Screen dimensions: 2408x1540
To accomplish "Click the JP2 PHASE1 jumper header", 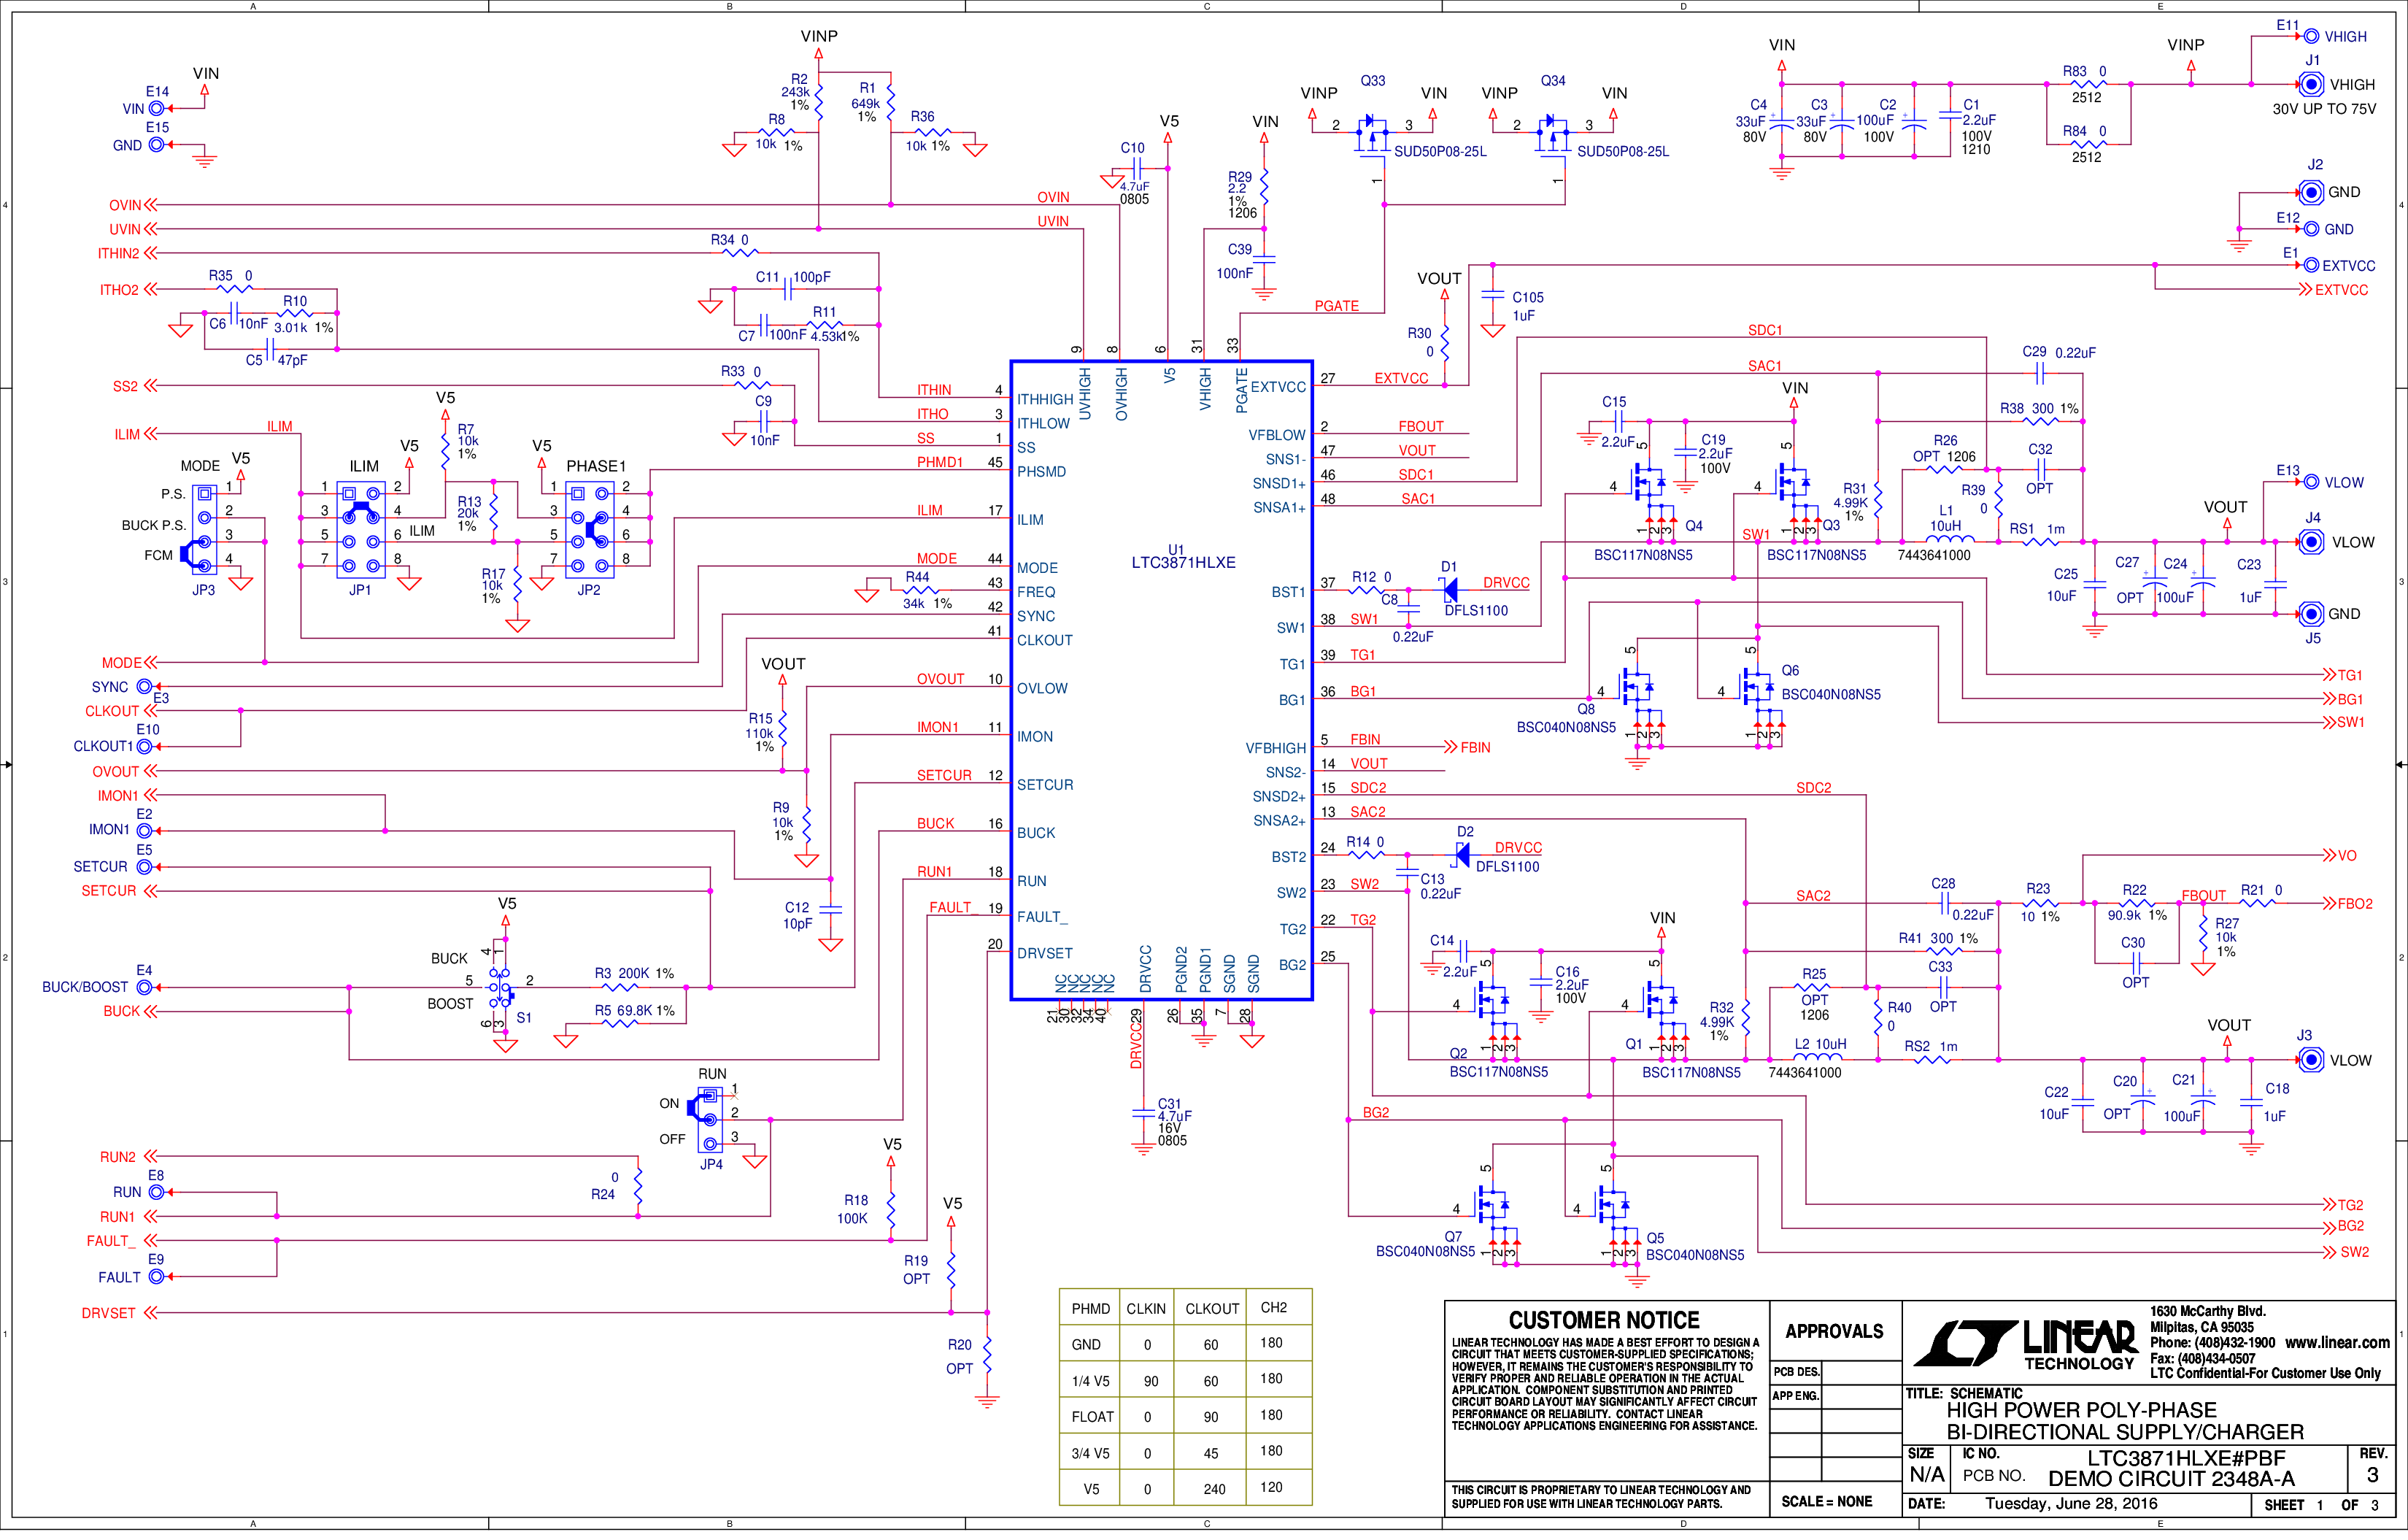I will (x=590, y=529).
